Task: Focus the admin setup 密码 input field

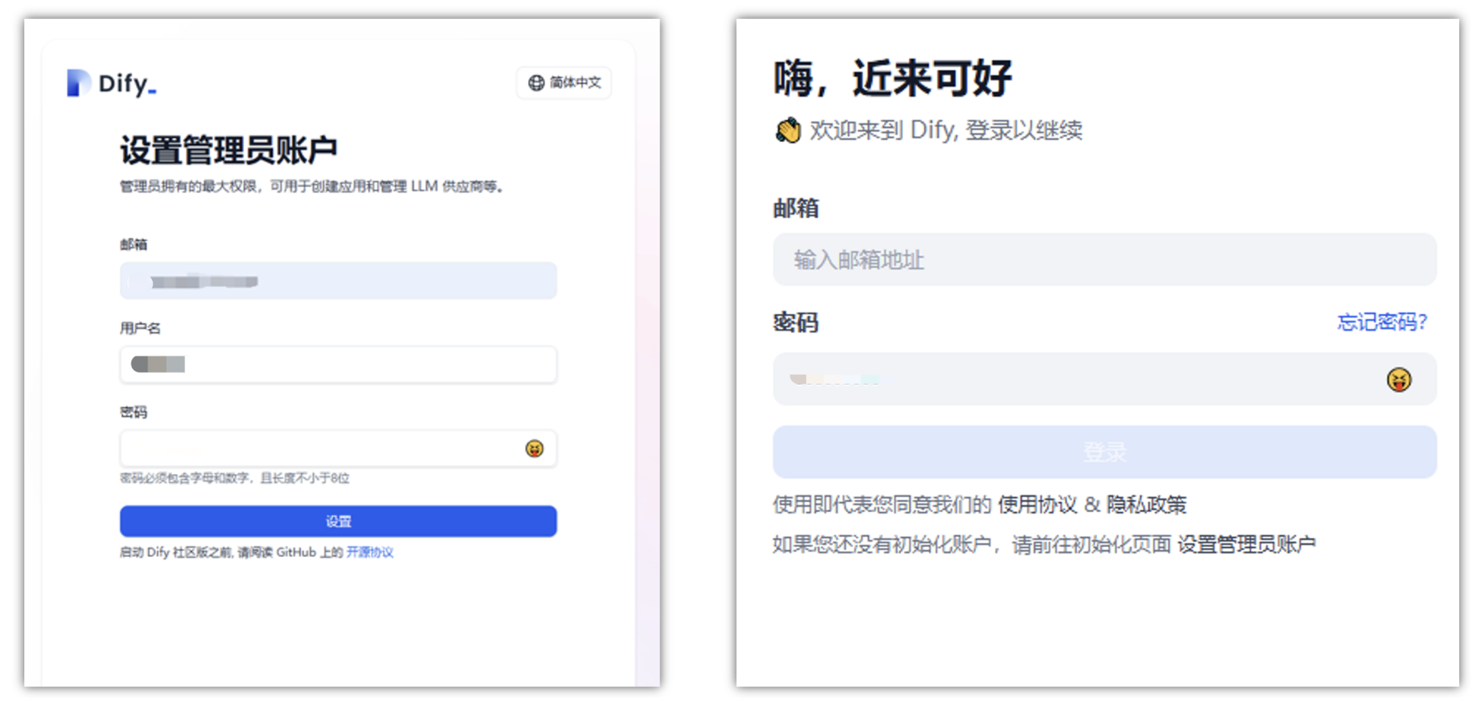Action: click(x=319, y=449)
